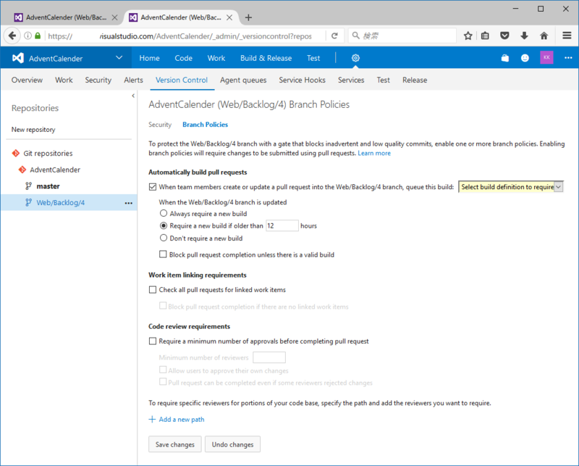Click the green padlock security icon

click(38, 36)
